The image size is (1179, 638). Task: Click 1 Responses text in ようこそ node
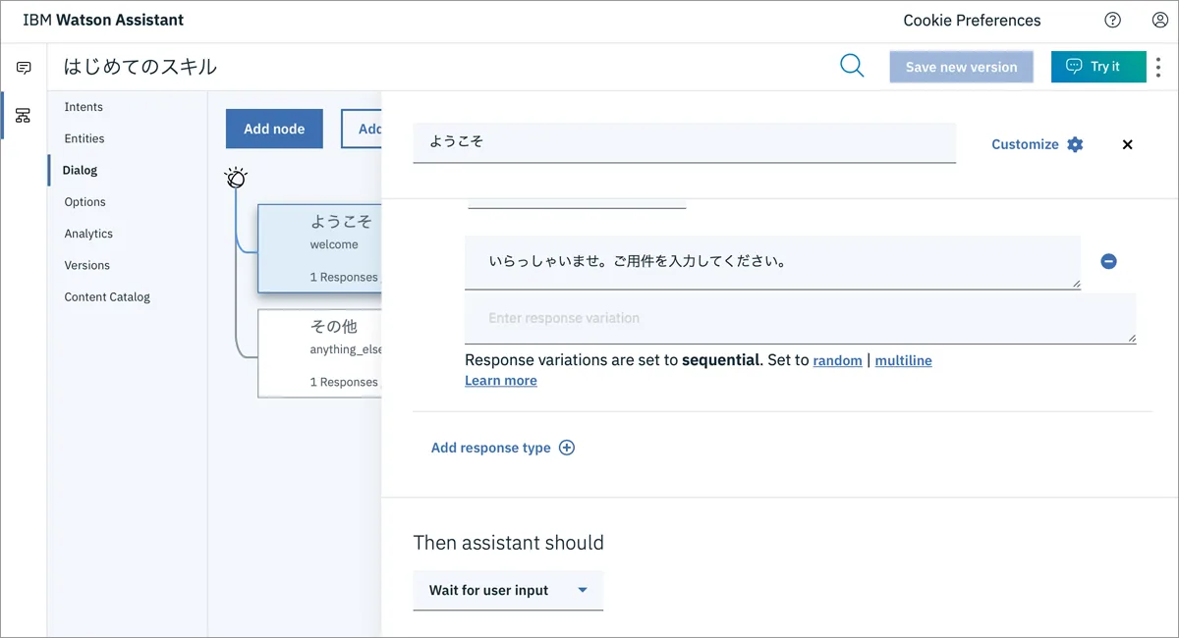[x=344, y=277]
